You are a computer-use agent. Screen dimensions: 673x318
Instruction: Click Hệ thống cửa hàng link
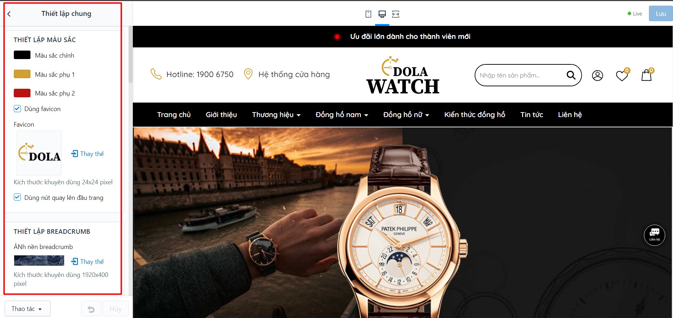(294, 74)
